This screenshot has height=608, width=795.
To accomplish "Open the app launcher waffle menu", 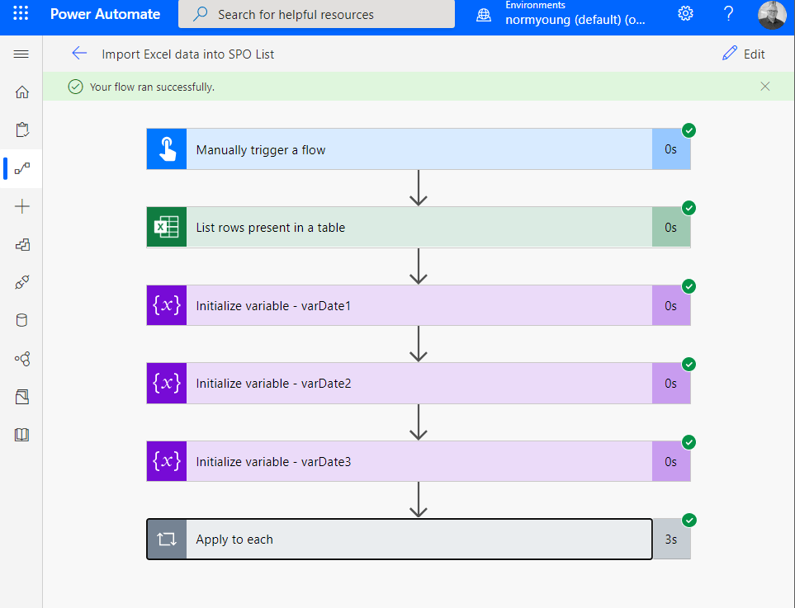I will tap(21, 14).
